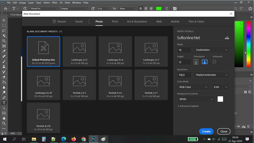Click the save preset icon
The image size is (254, 143).
tap(227, 38)
